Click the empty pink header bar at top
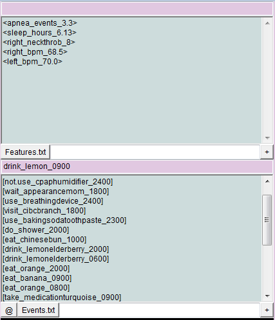 [137, 9]
